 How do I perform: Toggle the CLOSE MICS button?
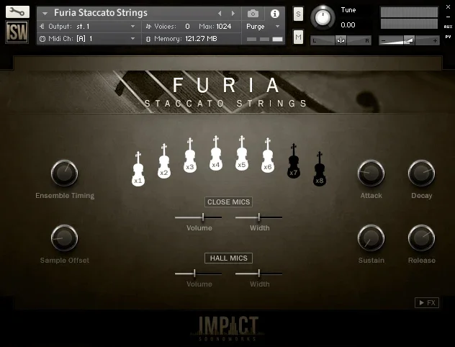tap(228, 202)
